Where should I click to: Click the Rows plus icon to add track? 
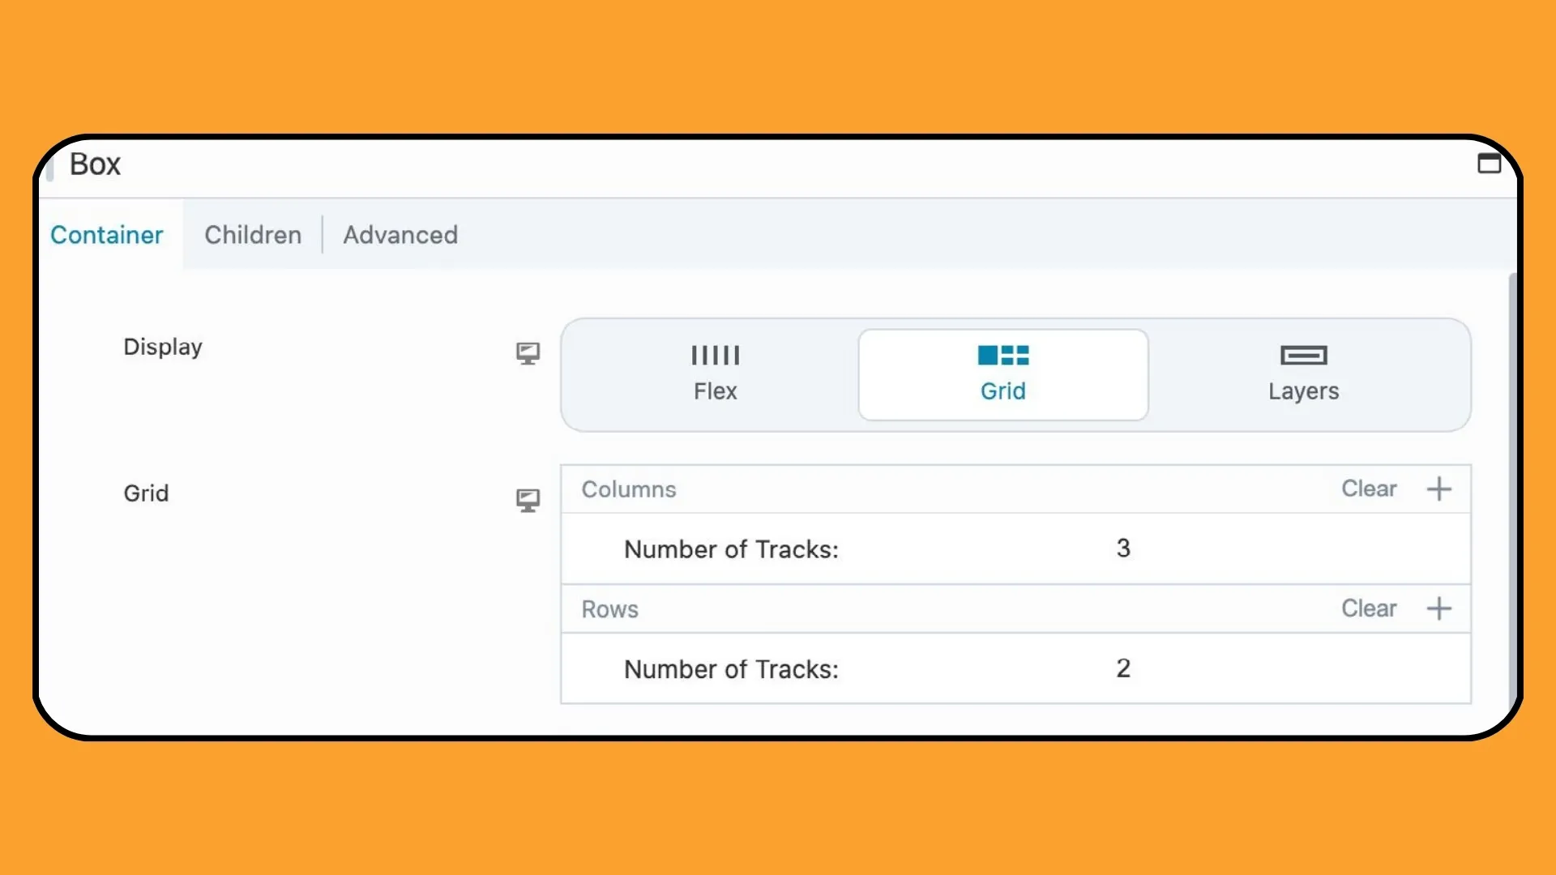click(1441, 609)
